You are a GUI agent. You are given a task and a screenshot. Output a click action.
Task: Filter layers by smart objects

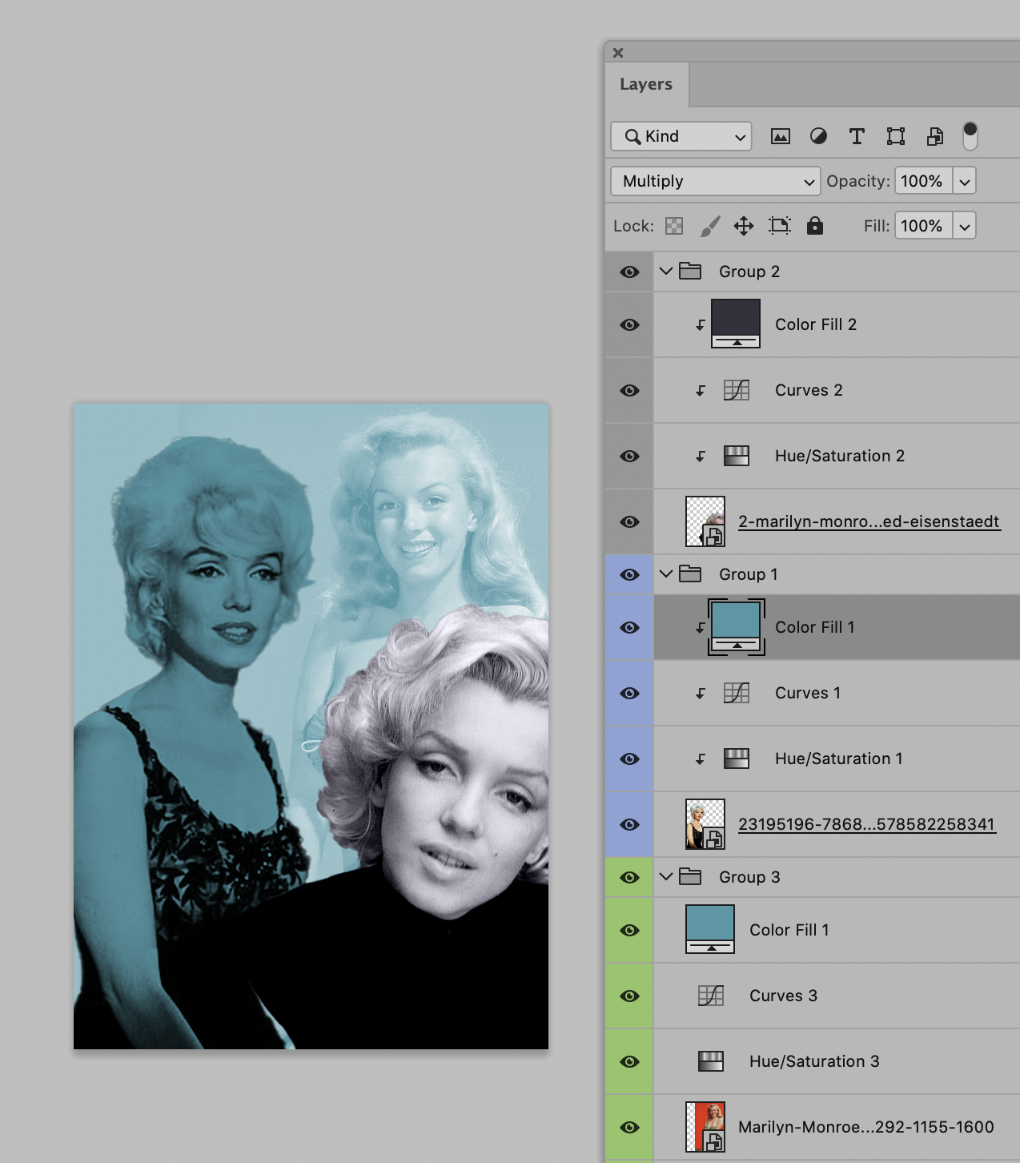click(x=934, y=136)
